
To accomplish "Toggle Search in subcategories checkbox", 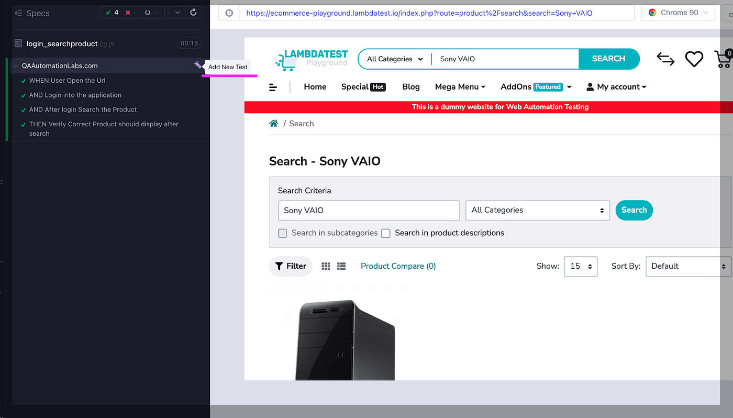I will tap(283, 233).
